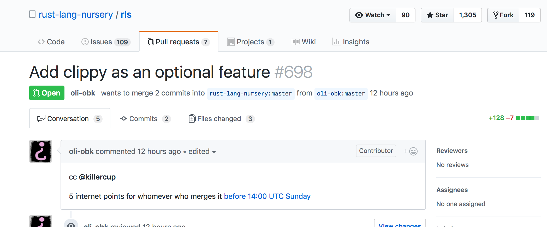Screen dimensions: 547x227
Task: Switch to the Commits tab
Action: tap(145, 119)
